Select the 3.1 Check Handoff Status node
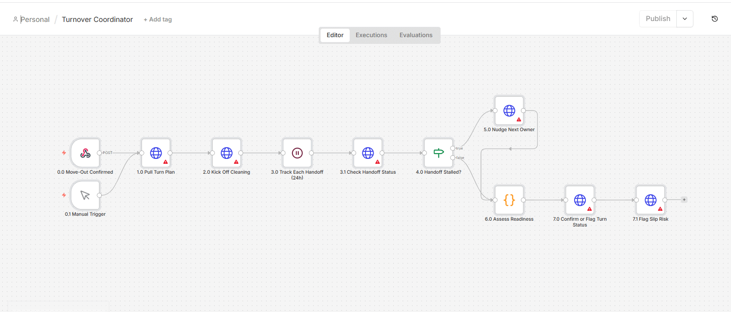The width and height of the screenshot is (731, 312). coord(368,153)
